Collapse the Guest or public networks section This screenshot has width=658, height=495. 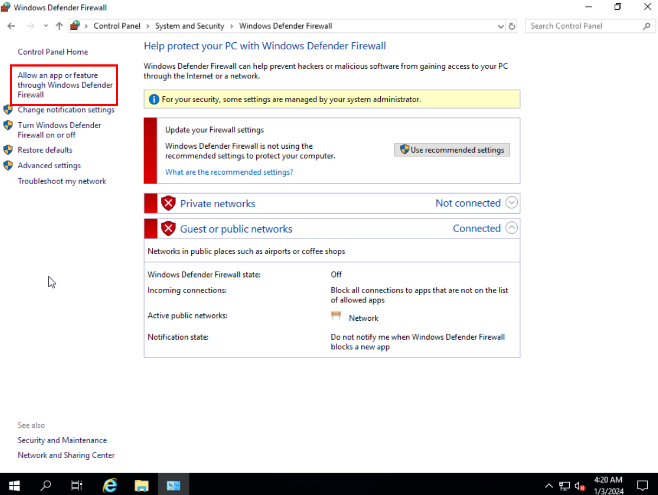[x=511, y=228]
